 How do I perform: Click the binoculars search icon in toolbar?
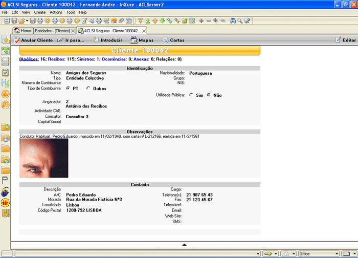[x=233, y=21]
